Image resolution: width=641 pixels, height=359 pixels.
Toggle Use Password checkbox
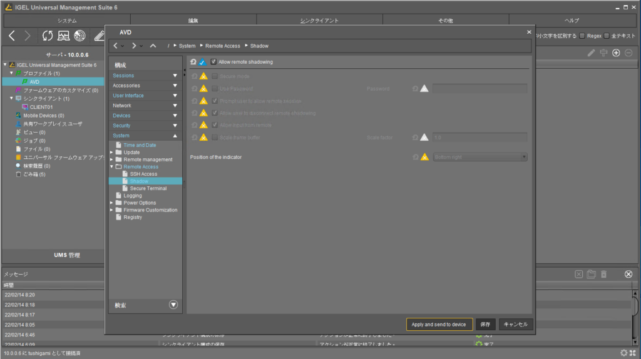tap(215, 89)
